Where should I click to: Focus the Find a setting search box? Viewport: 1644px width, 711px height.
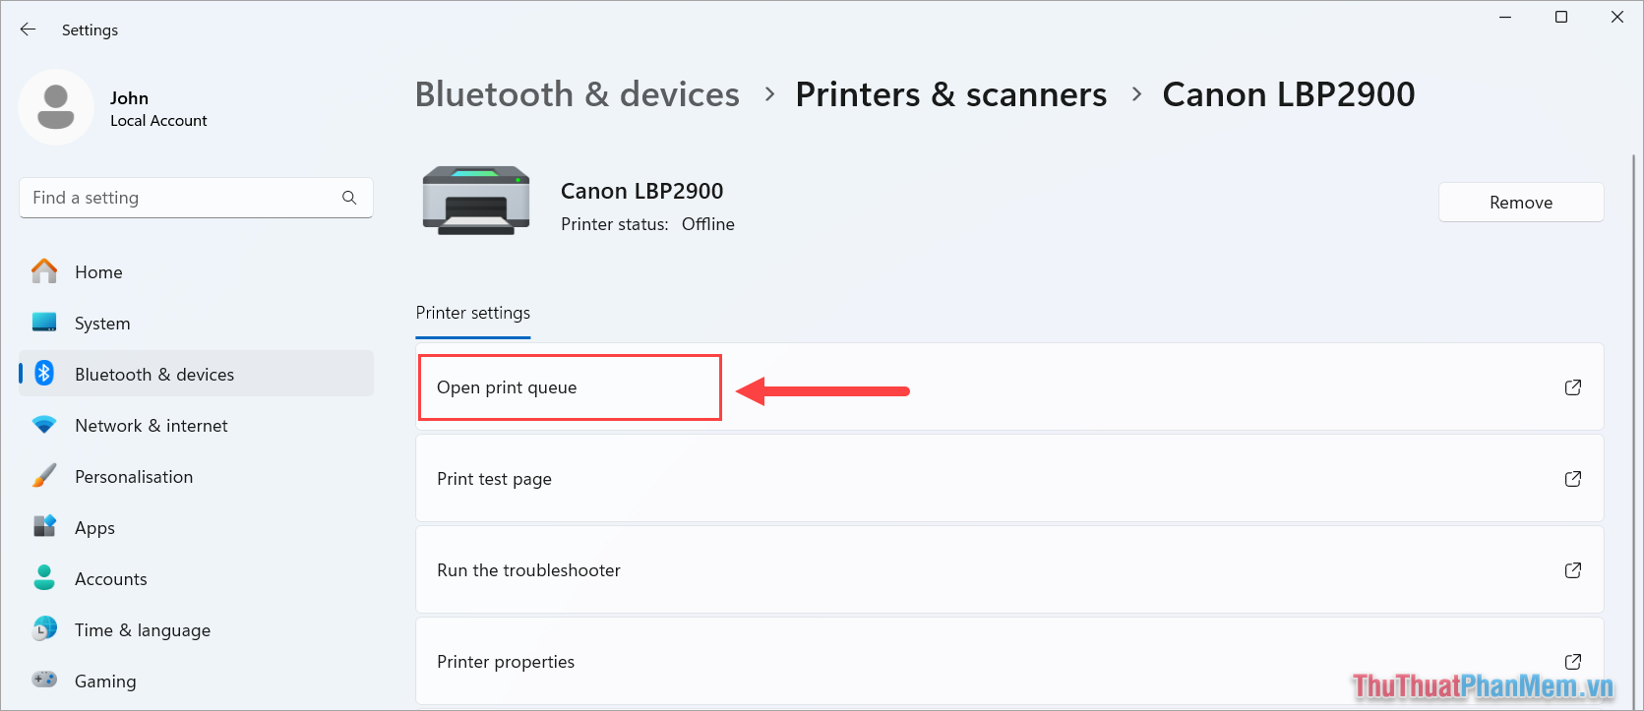[196, 198]
